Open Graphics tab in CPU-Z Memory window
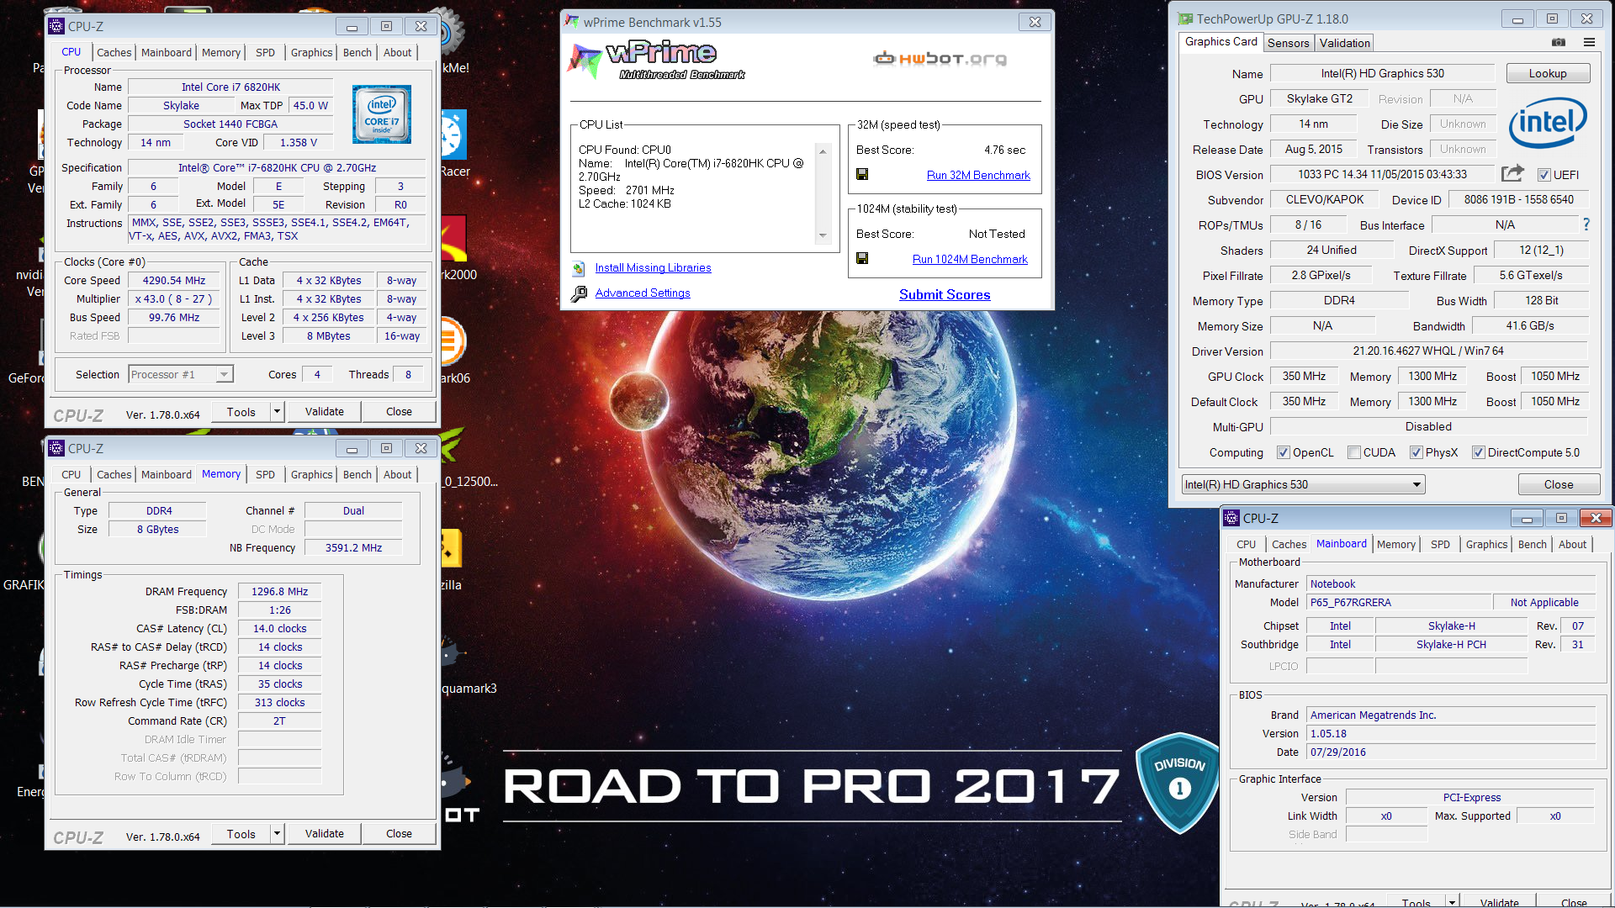The height and width of the screenshot is (908, 1615). tap(311, 474)
